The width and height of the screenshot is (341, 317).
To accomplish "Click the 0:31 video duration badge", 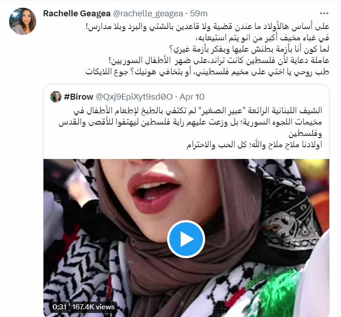I will (x=59, y=307).
